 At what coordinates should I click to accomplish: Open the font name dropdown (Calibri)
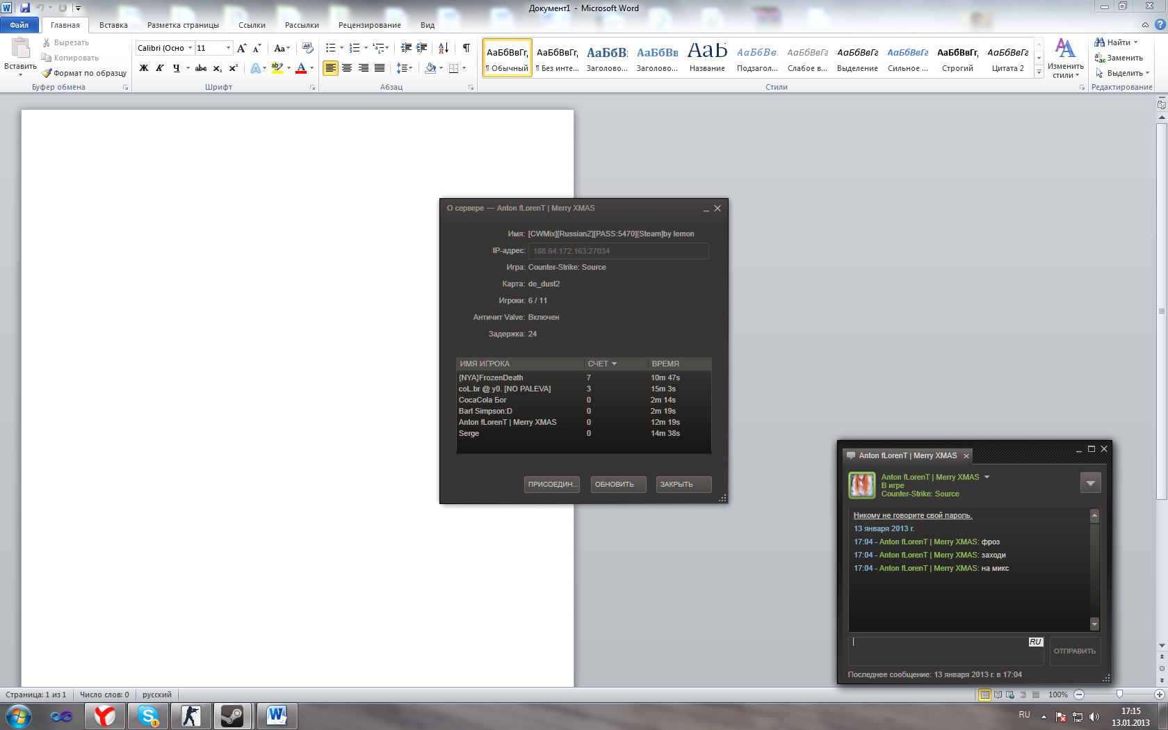point(190,48)
